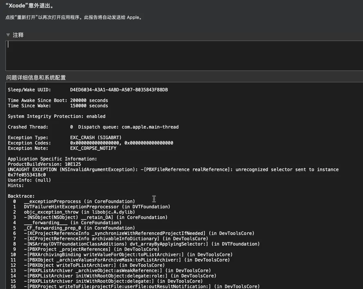Click frame 12 PBXObject writeToPListArchiver:
Viewport: 363px width, 289px height.
(x=88, y=265)
